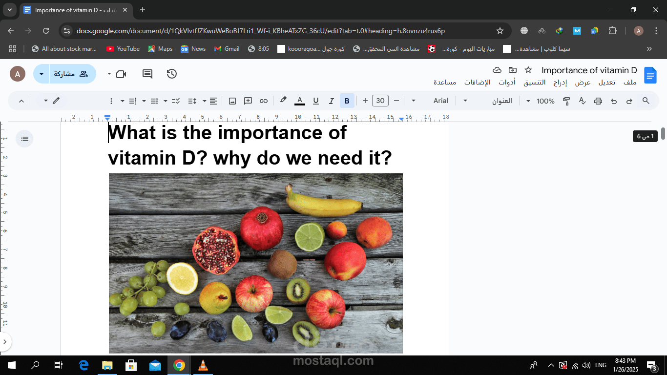This screenshot has width=667, height=375.
Task: Expand the share button quick-actions arrow
Action: [42, 74]
